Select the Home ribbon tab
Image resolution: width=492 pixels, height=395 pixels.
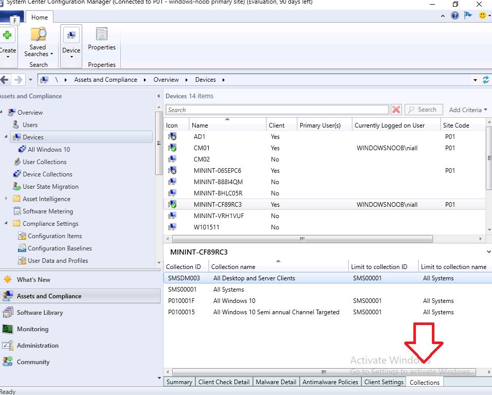tap(40, 17)
